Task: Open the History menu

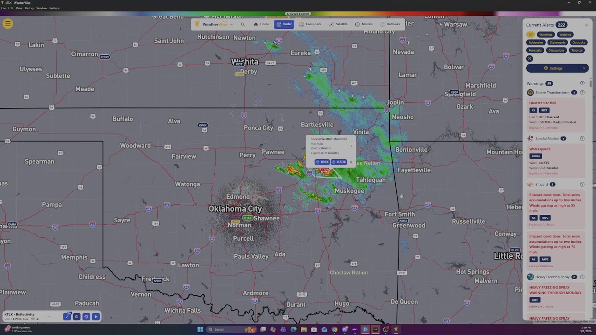Action: pos(29,8)
